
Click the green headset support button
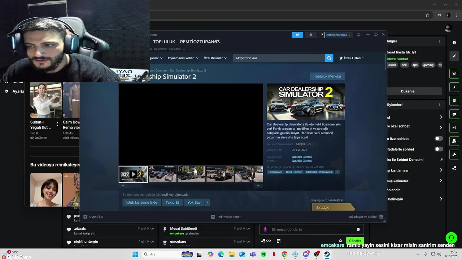click(x=451, y=238)
